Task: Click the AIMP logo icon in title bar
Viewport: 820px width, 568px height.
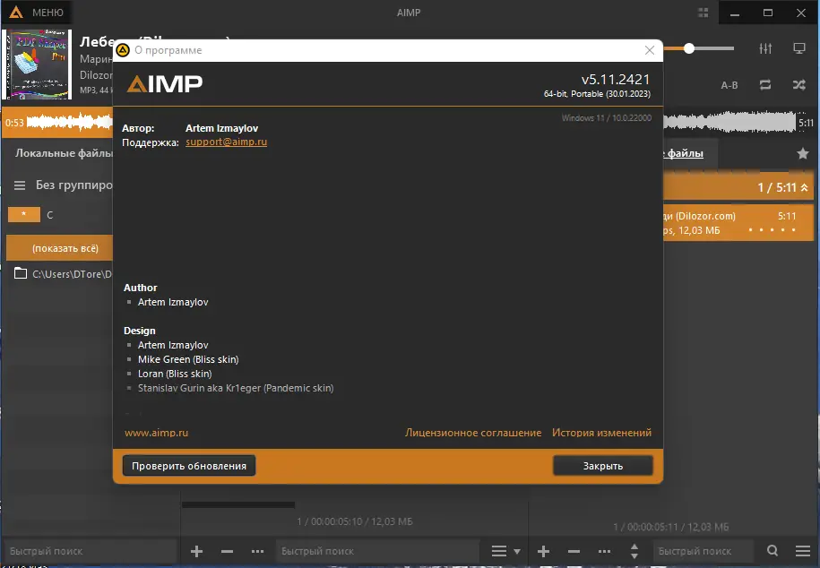Action: [x=16, y=12]
